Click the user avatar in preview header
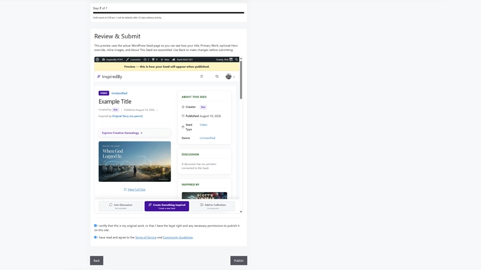This screenshot has width=481, height=270. [228, 77]
